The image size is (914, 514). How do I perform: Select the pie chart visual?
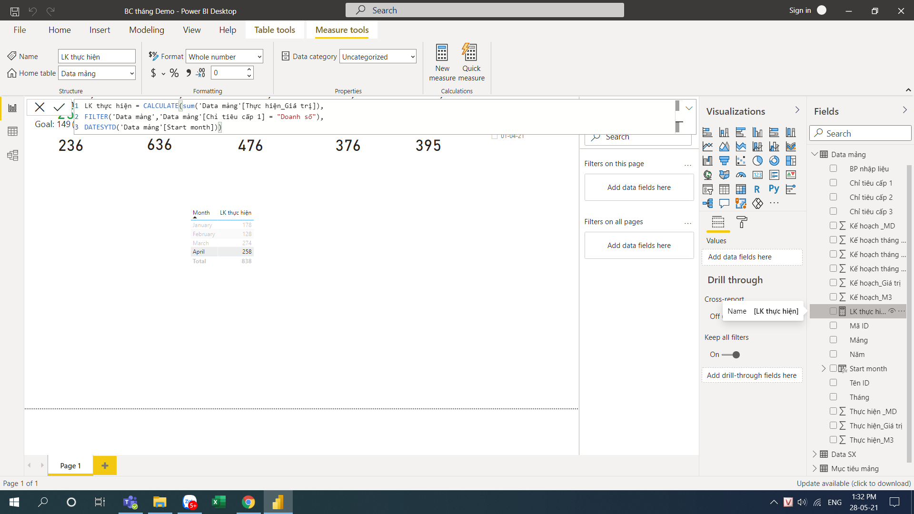(757, 161)
